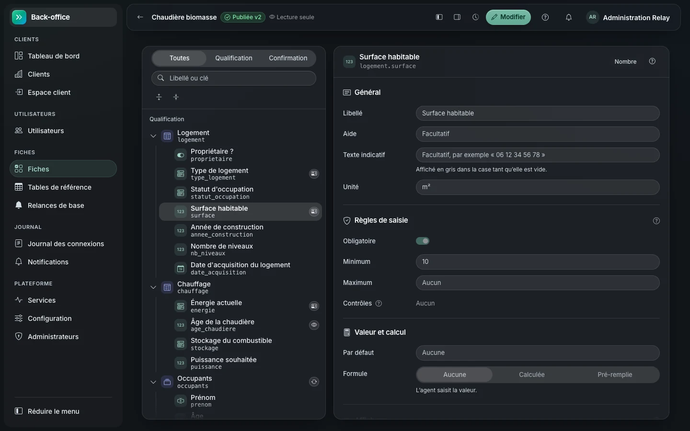Open Relances de base in sidebar
This screenshot has width=690, height=431.
[63, 205]
